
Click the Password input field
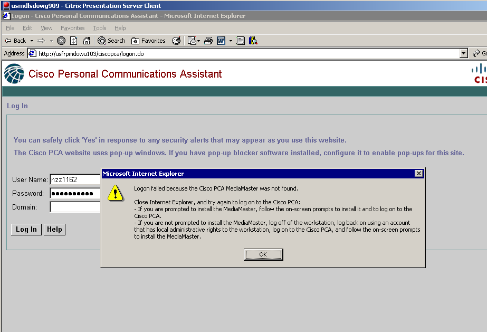75,193
